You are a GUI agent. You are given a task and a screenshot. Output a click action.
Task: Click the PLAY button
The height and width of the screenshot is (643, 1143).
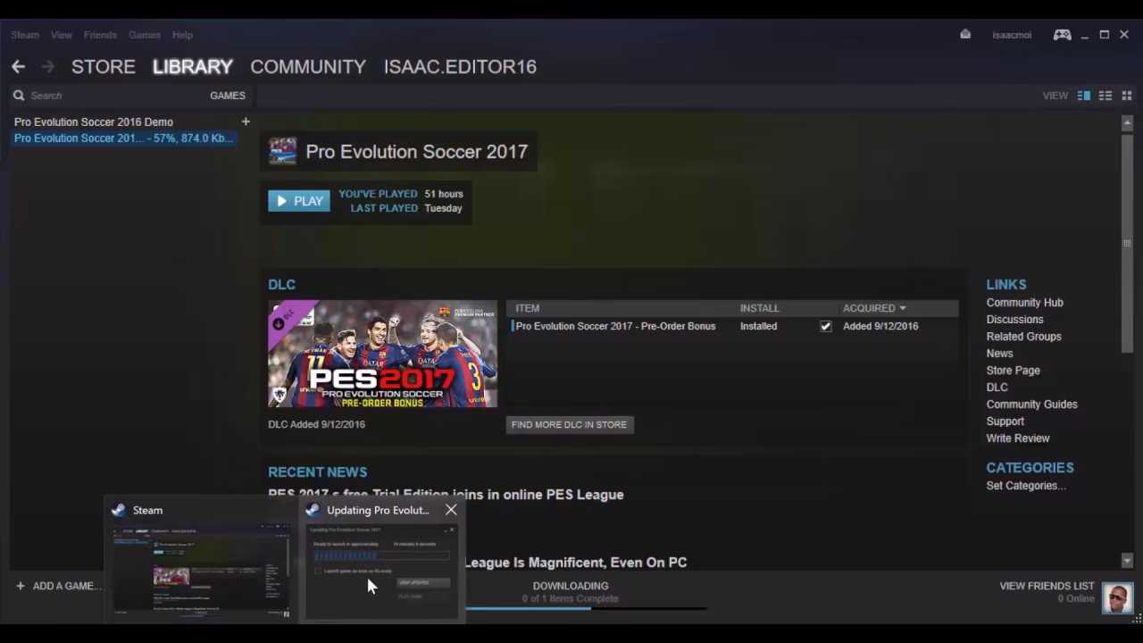(x=299, y=201)
